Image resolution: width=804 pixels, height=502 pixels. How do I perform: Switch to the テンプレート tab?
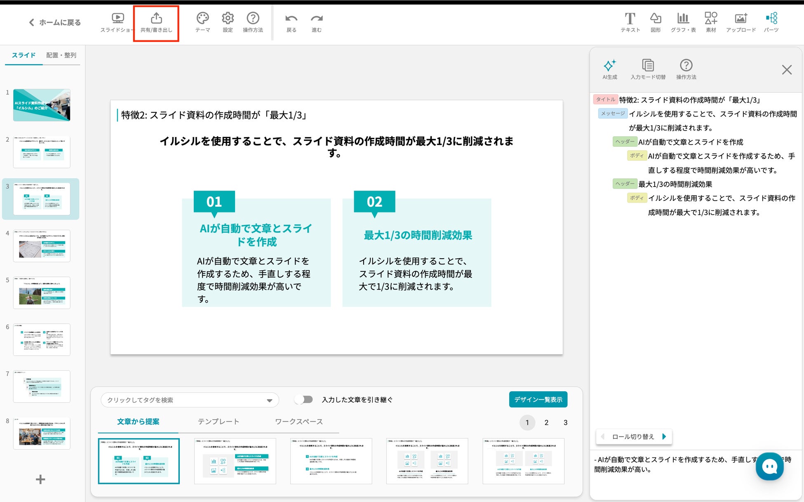point(218,422)
